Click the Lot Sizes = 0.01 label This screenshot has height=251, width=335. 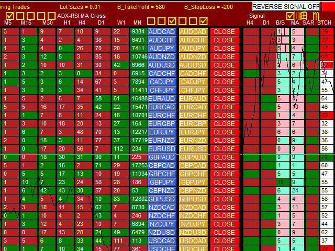click(x=80, y=7)
